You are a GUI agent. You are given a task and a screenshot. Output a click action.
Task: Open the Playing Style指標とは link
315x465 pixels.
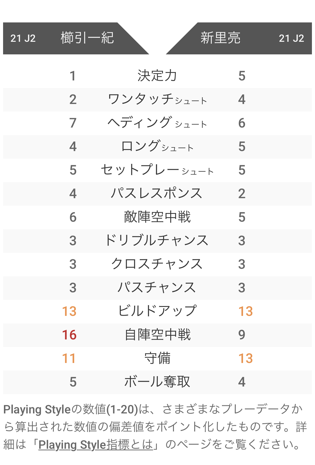click(96, 445)
